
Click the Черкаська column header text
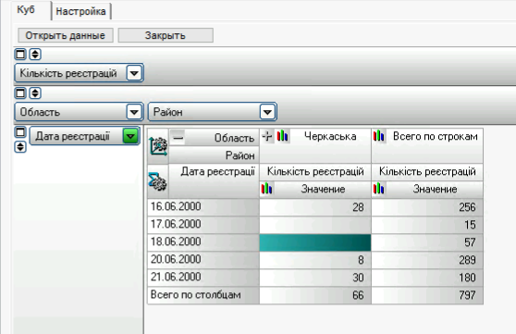(x=330, y=136)
